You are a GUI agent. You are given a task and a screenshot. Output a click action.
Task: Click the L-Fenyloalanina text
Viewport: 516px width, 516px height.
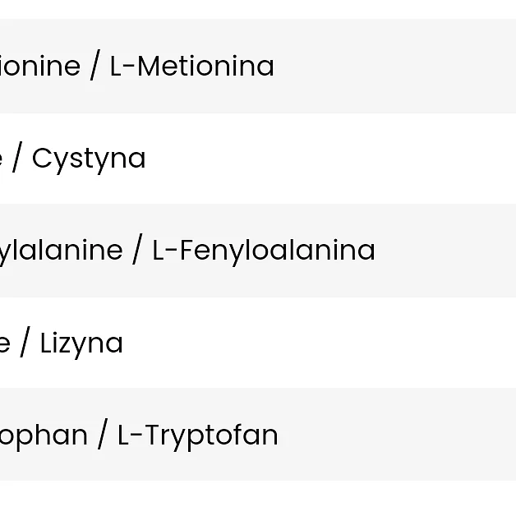point(264,250)
